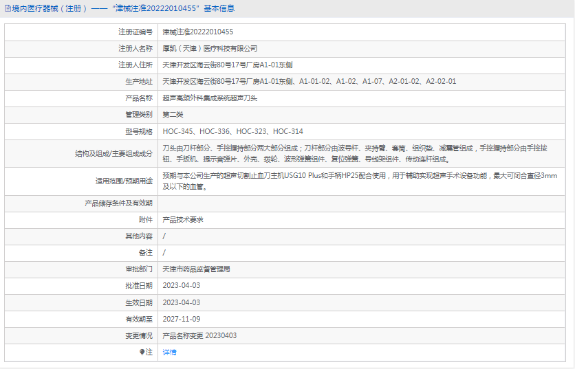Click the 审批部门 label cell
The height and width of the screenshot is (369, 575).
pyautogui.click(x=81, y=269)
